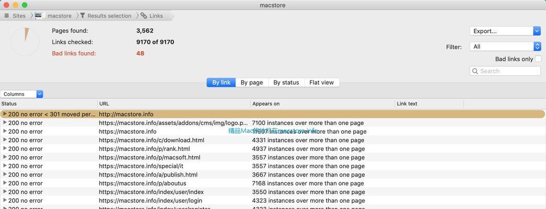
Task: Click '3667 instances over more than one page'
Action: [309, 175]
